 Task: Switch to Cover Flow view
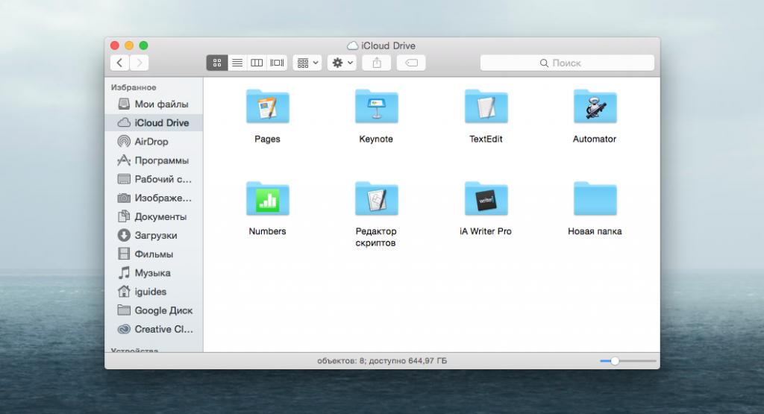(x=277, y=63)
